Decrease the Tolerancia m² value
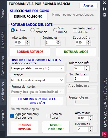This screenshot has width=108, height=138. coord(87,69)
